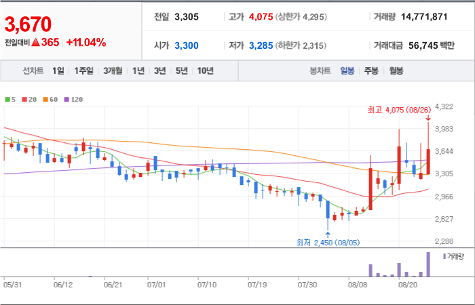Click the 저가 3,285 value
475x305 pixels.
[261, 45]
